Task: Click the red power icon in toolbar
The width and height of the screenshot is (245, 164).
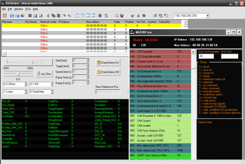Action: coord(5,16)
